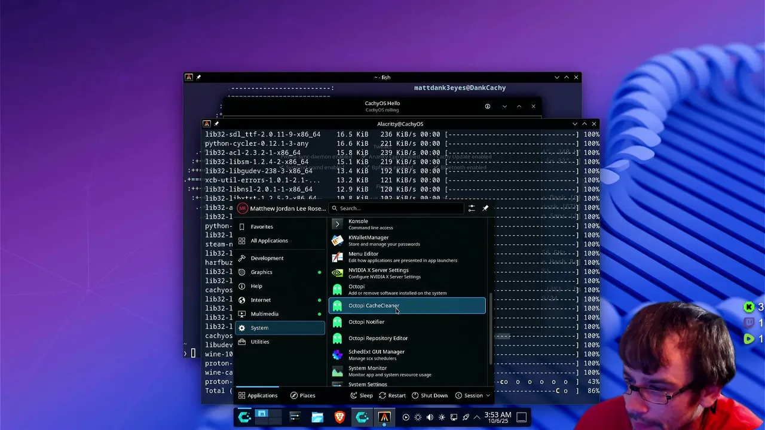Toggle the pin to keep launcher open
The height and width of the screenshot is (430, 765).
485,208
